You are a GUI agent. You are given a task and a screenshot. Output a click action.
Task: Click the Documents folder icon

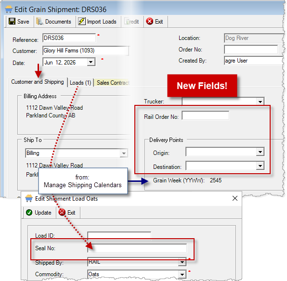pos(39,21)
